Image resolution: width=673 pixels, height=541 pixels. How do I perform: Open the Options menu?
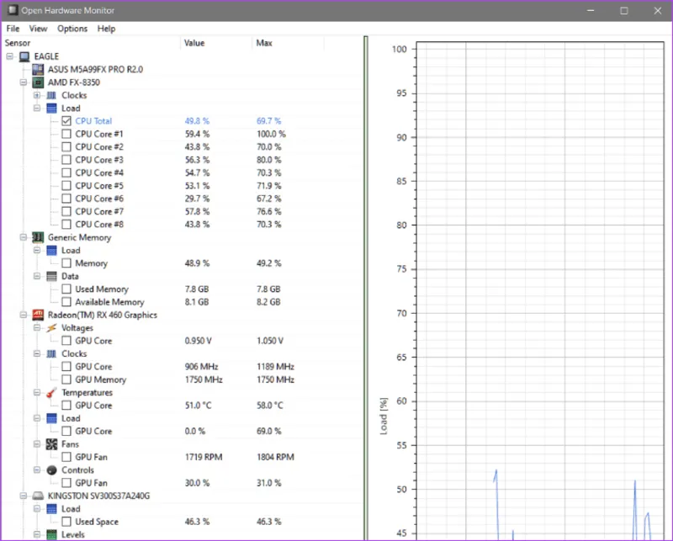(x=72, y=29)
